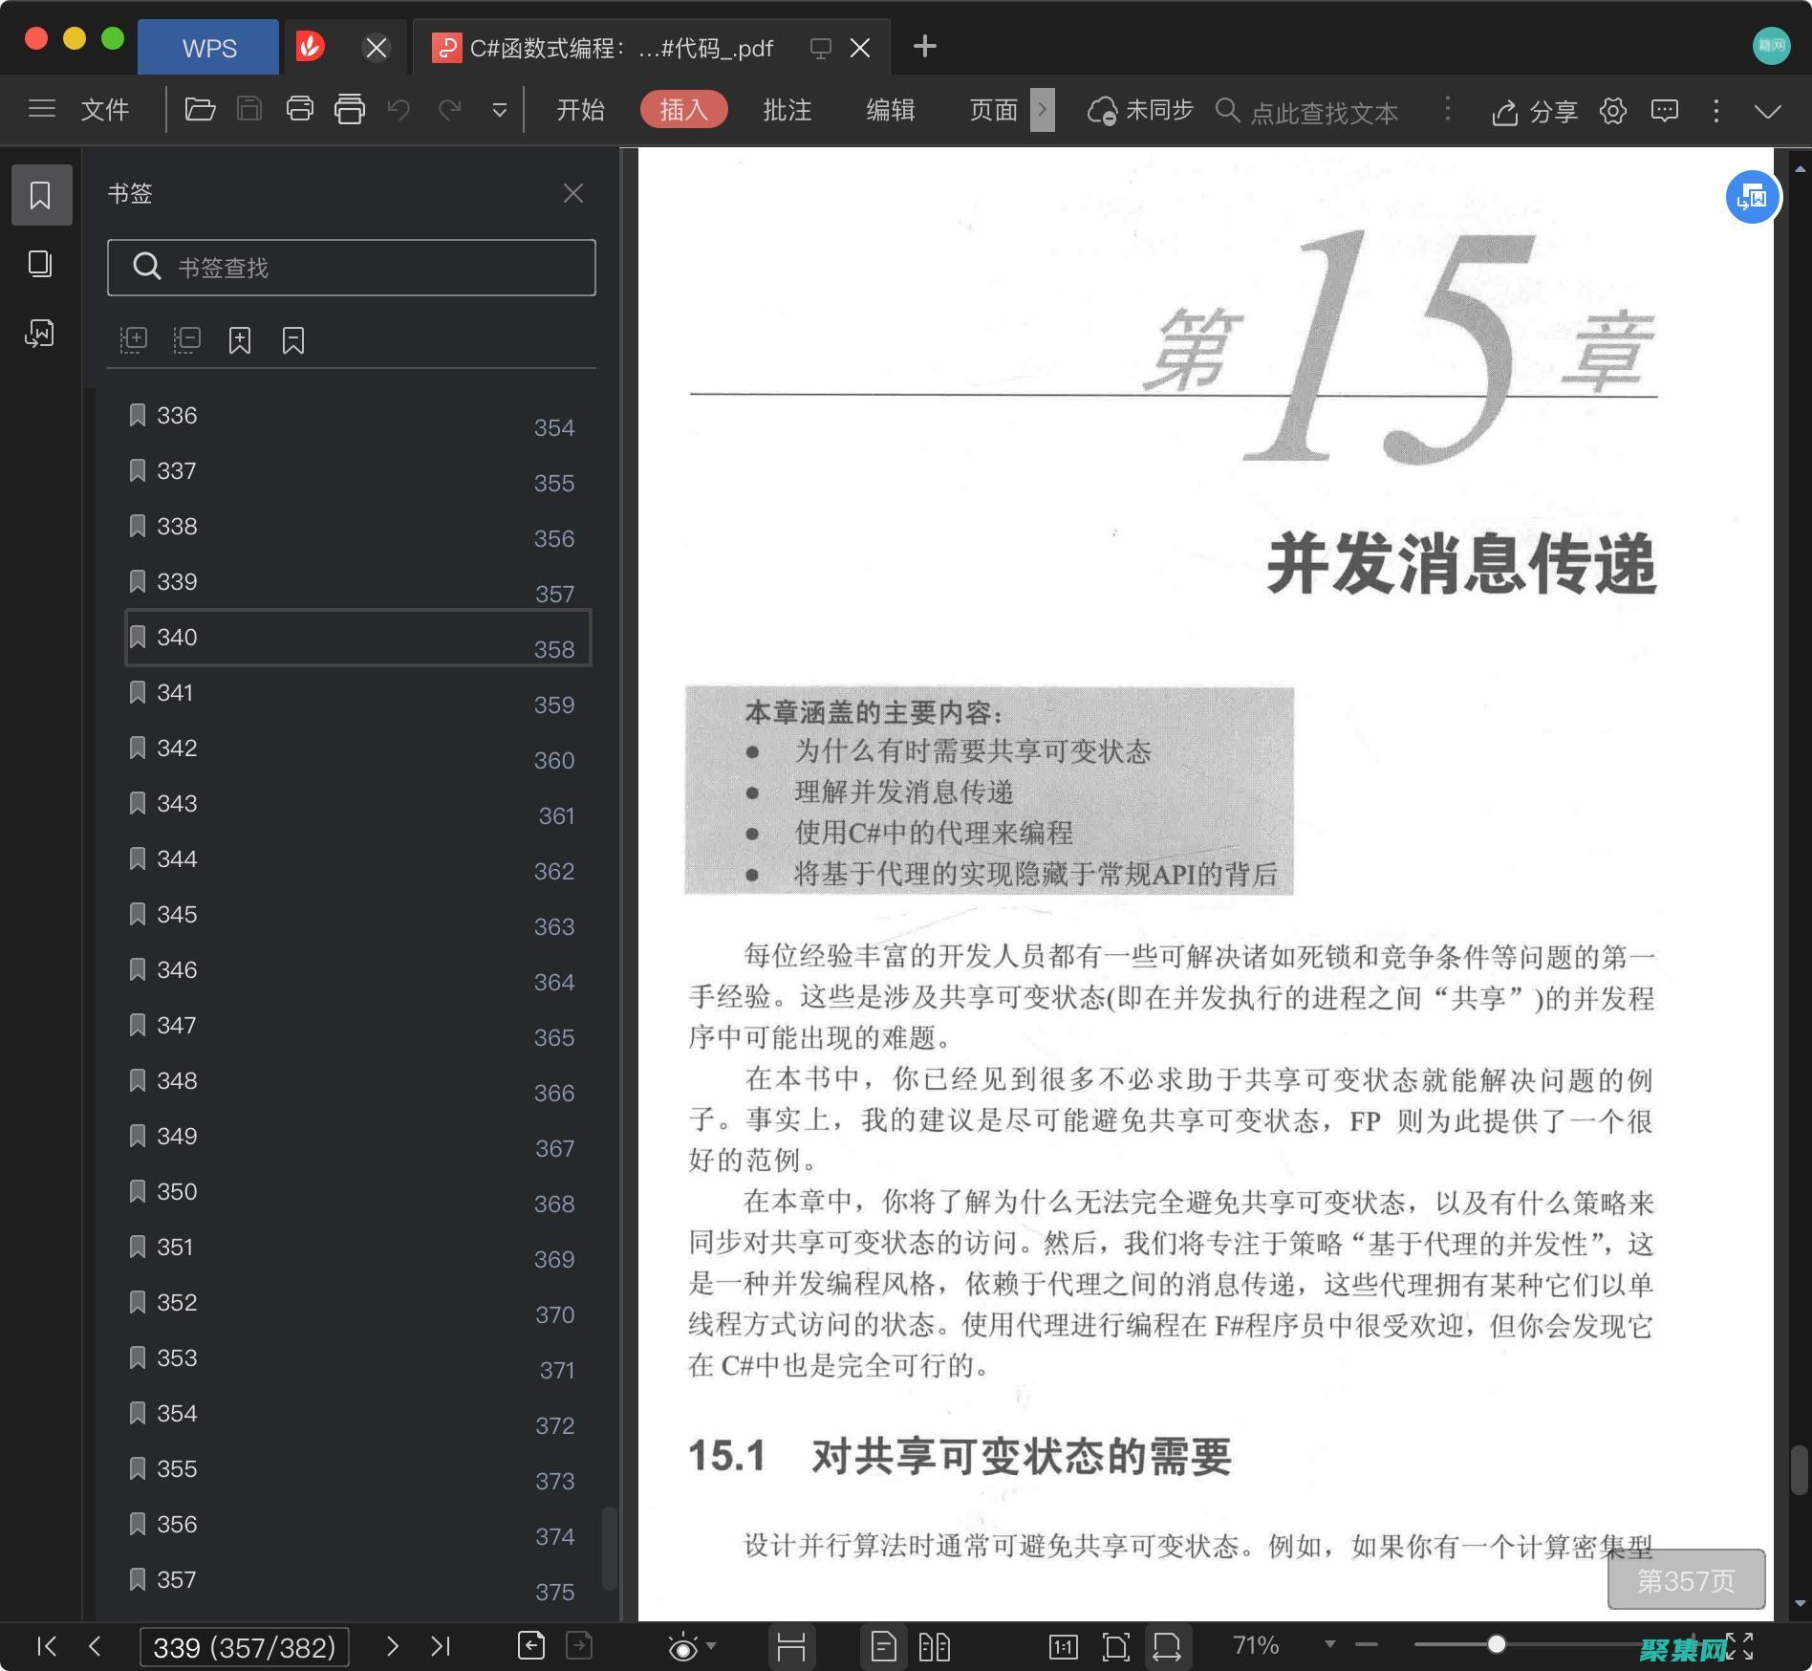
Task: Toggle eye protection reading mode
Action: pos(682,1646)
